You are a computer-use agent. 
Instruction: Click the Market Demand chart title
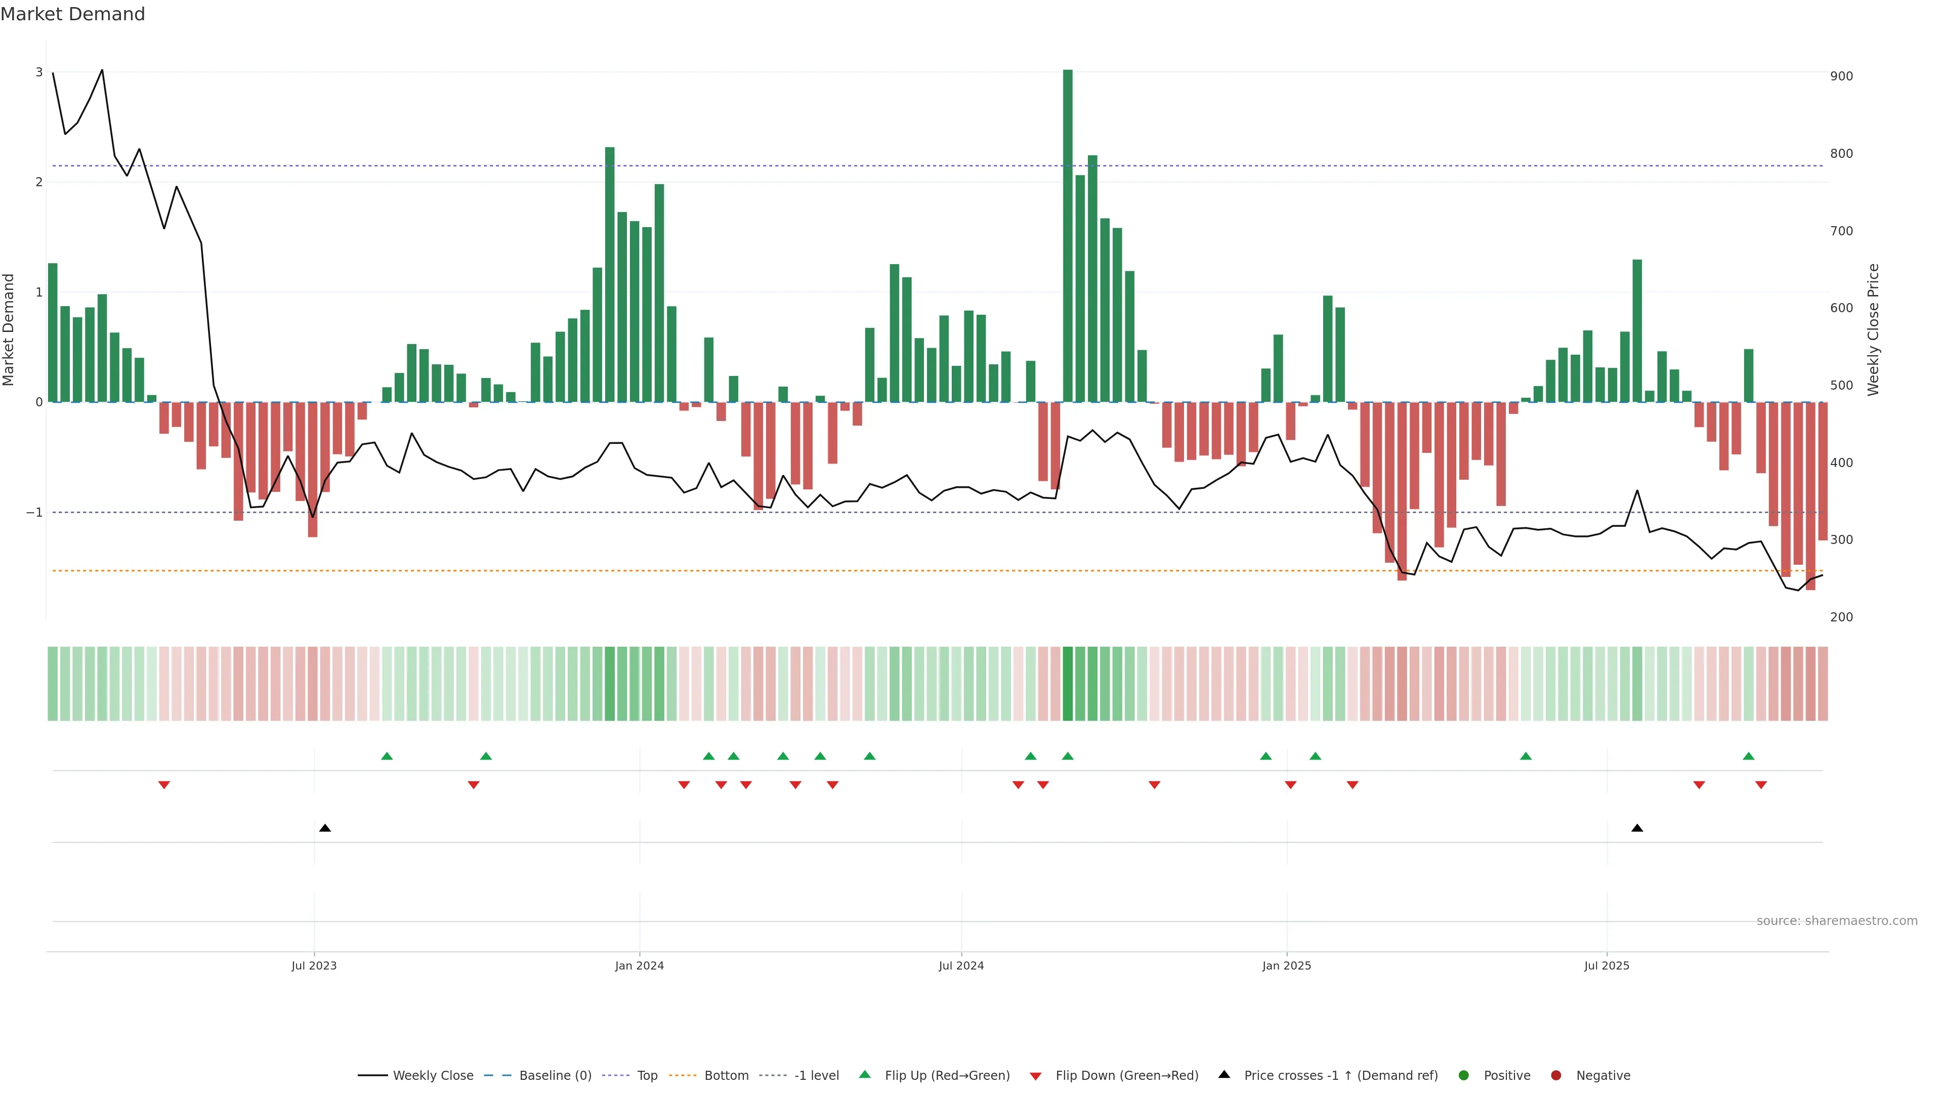[72, 14]
